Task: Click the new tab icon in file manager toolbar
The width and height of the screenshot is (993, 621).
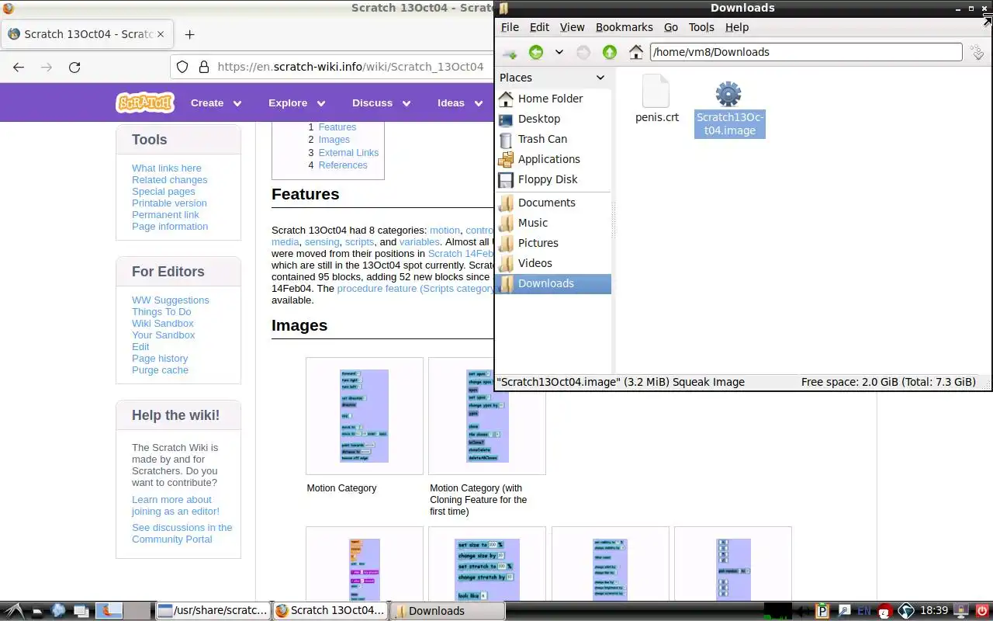Action: [x=510, y=52]
